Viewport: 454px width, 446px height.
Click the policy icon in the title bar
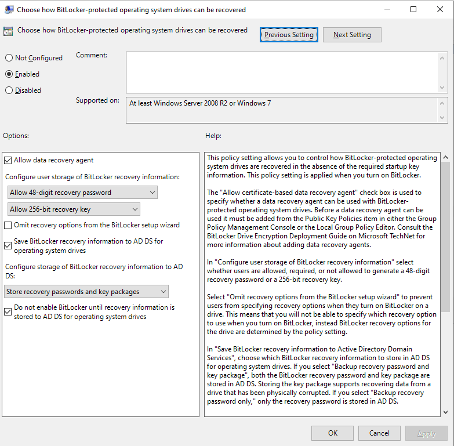point(8,10)
